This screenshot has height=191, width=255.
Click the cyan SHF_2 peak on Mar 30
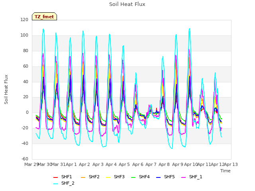pos(43,29)
